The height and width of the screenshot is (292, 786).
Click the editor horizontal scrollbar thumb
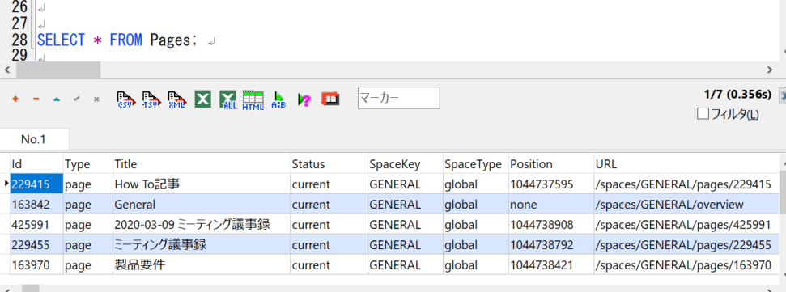point(57,70)
